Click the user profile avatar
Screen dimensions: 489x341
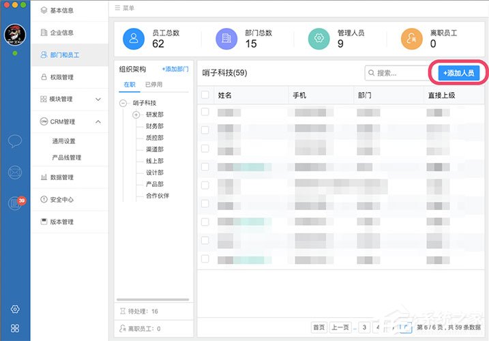(14, 35)
